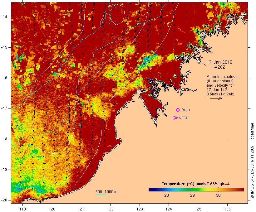Image resolution: width=256 pixels, height=212 pixels.
Task: Click the '120' longitude axis label
Action: (x=52, y=209)
